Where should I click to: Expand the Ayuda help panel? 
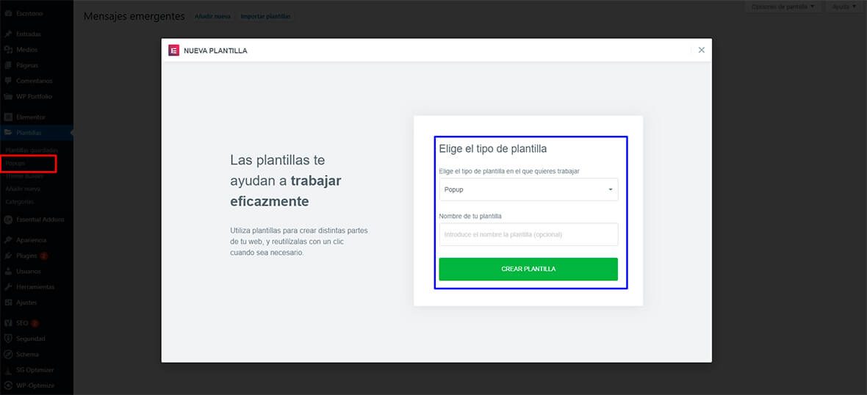tap(843, 7)
